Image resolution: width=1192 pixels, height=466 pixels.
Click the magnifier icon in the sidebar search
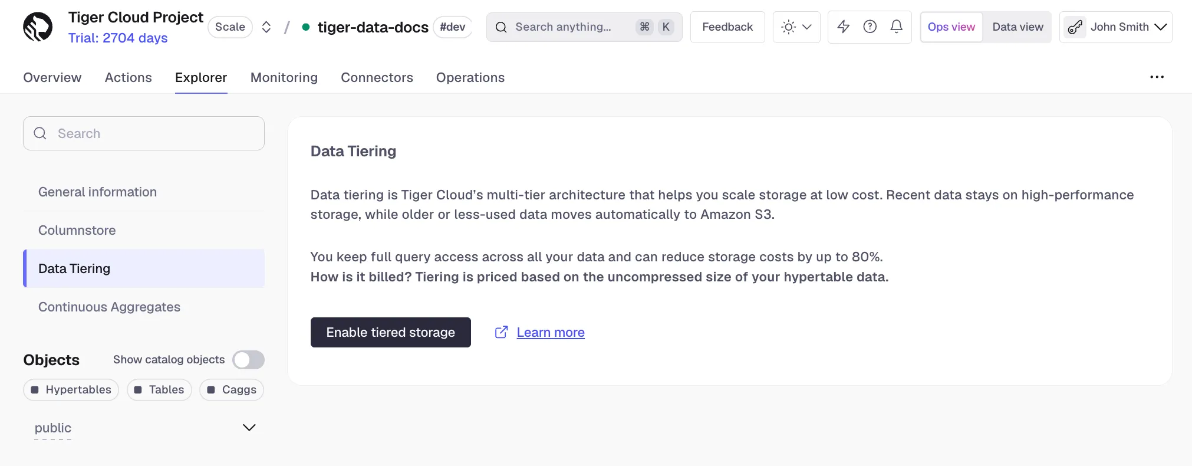pyautogui.click(x=40, y=133)
